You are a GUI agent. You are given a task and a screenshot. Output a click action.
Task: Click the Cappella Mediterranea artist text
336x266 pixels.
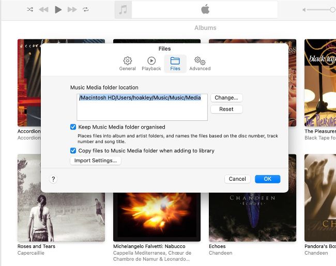point(152,256)
